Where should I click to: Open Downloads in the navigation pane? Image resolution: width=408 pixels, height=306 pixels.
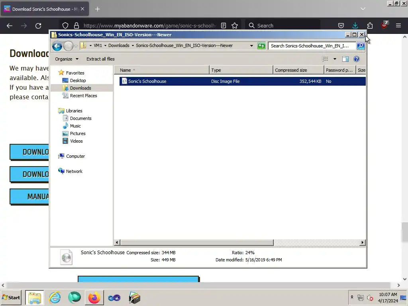click(x=80, y=88)
